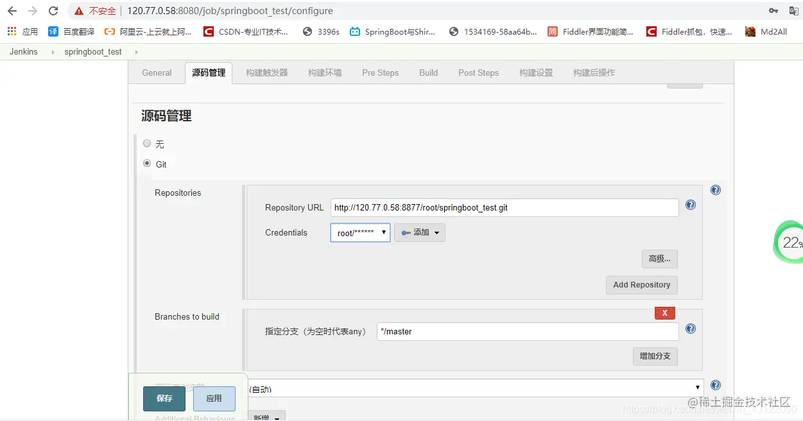Click the help icon beside Repositories section
The image size is (803, 421).
pos(716,190)
